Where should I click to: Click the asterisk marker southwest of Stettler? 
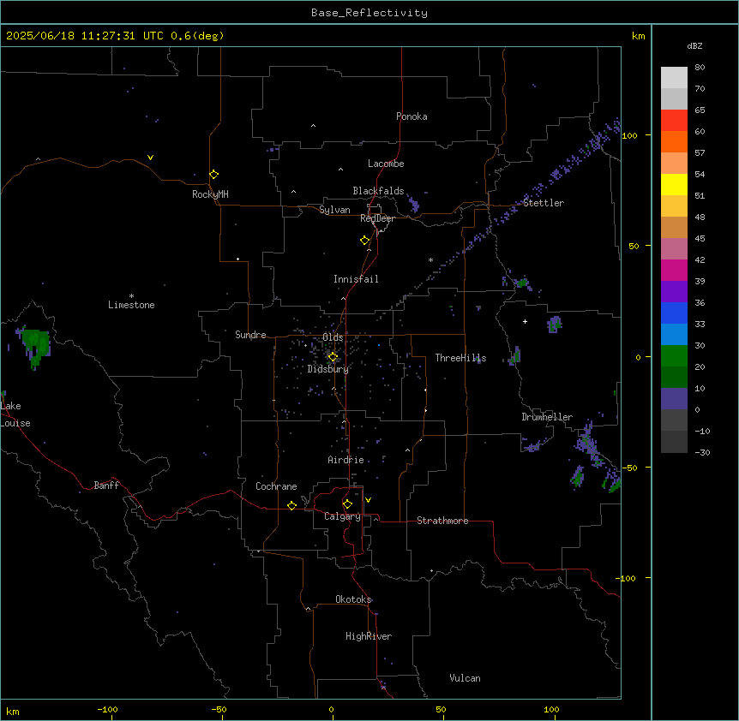coord(430,259)
